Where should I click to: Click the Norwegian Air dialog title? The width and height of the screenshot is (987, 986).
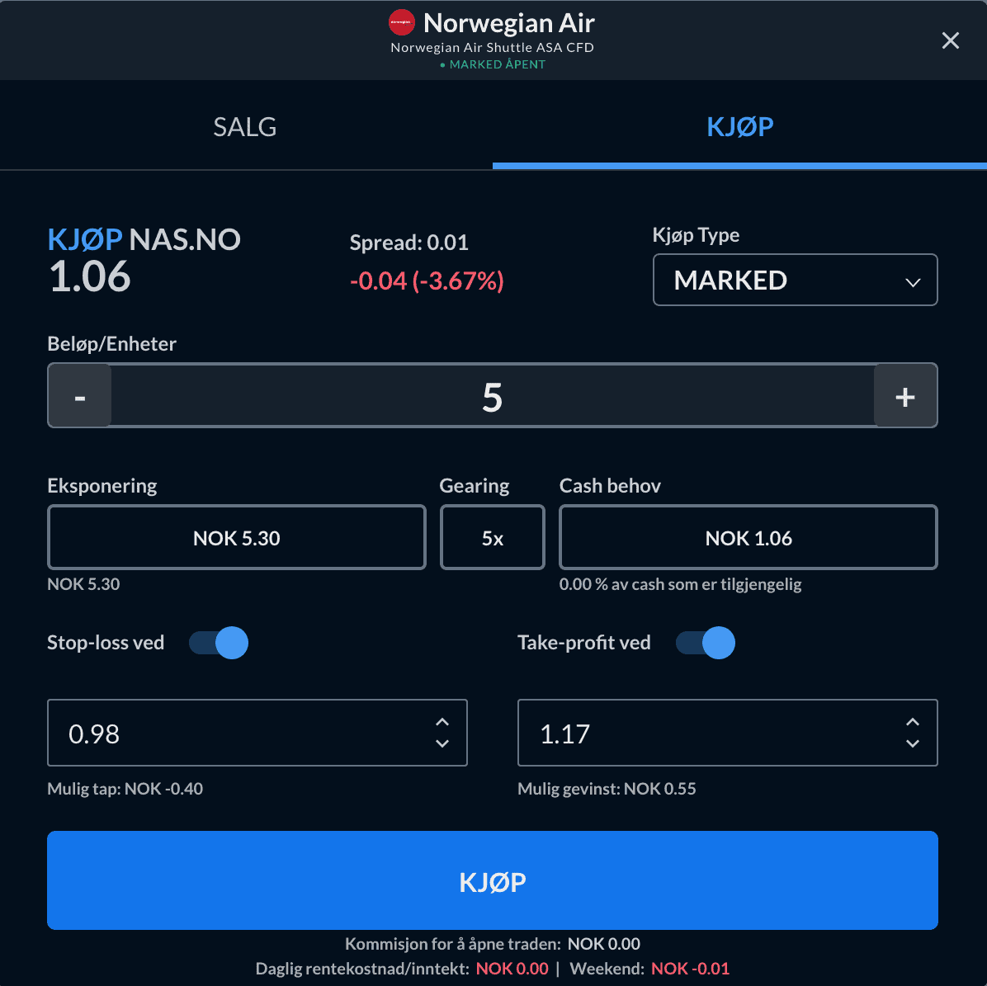pyautogui.click(x=509, y=23)
